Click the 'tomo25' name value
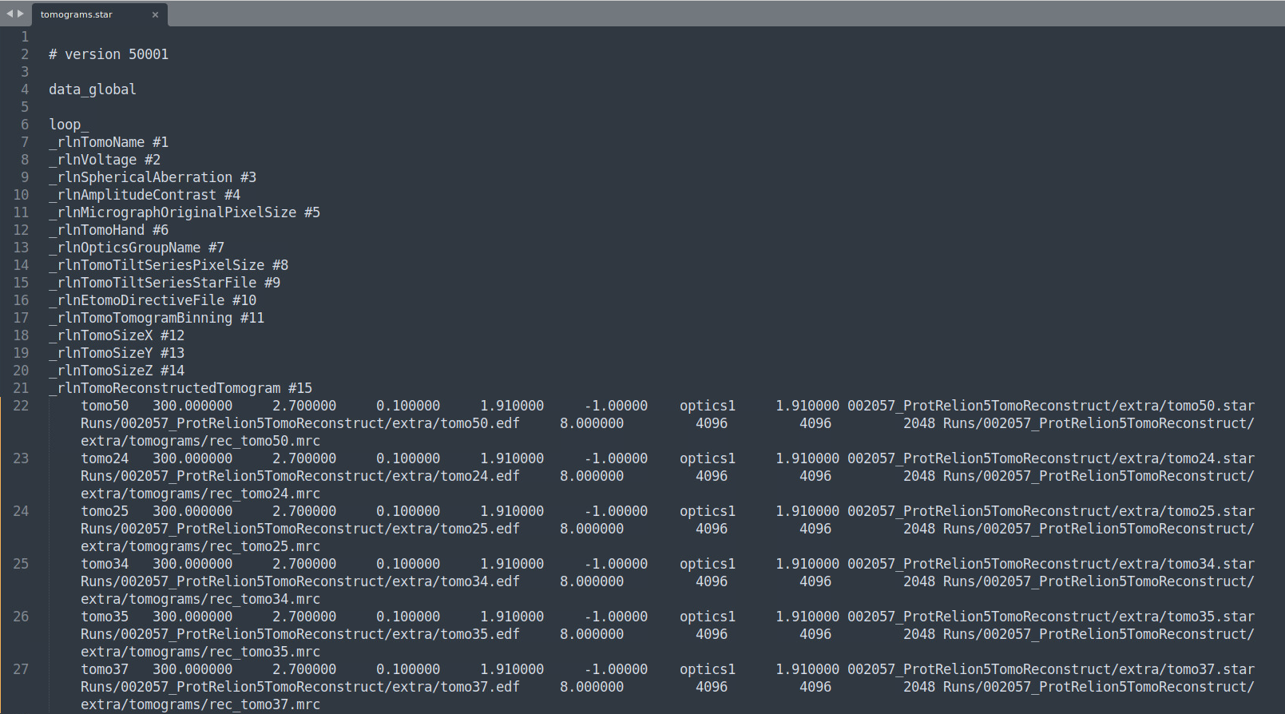The width and height of the screenshot is (1285, 714). (x=105, y=511)
